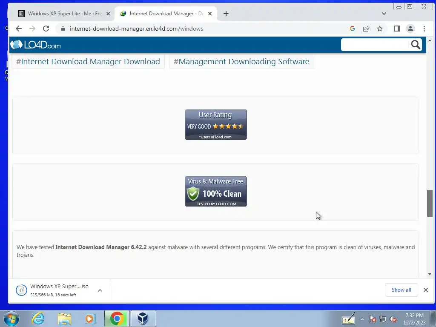The image size is (436, 327).
Task: Click the muted volume tray icon
Action: tap(393, 319)
